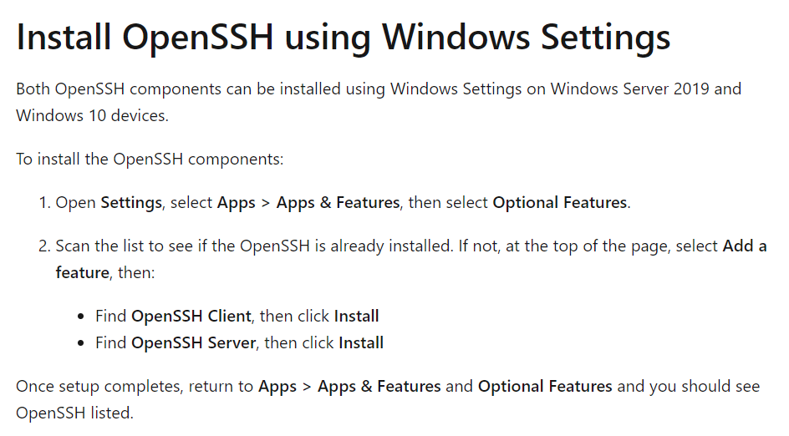Click the "Windows 10 devices" text
The height and width of the screenshot is (436, 789).
point(91,115)
